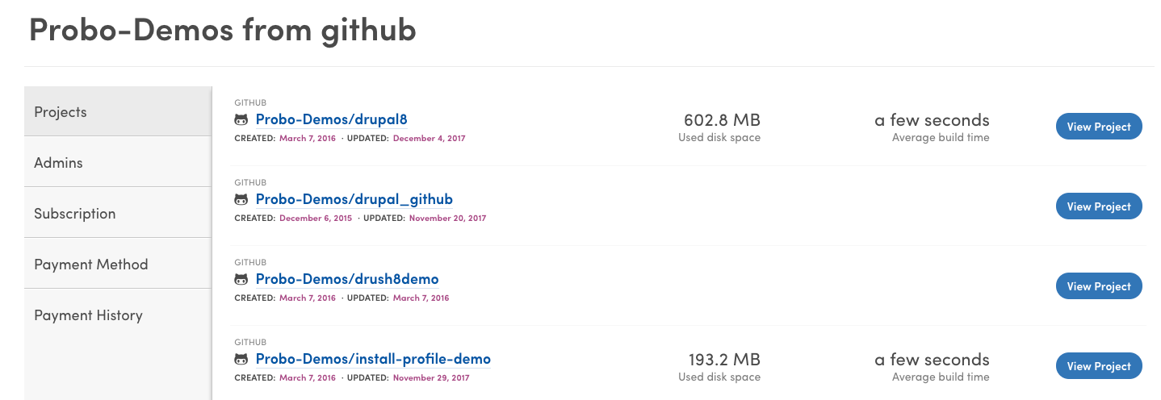
Task: Click GitHub octocat icon beside drush8demo project
Action: (x=241, y=279)
